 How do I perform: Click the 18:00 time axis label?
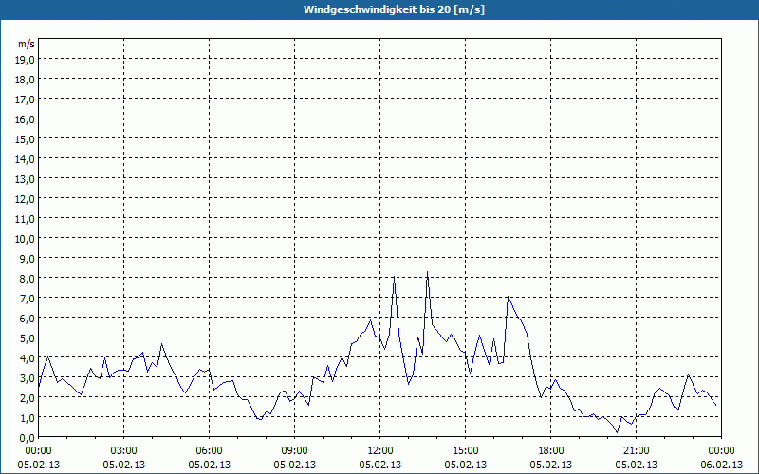pos(551,451)
